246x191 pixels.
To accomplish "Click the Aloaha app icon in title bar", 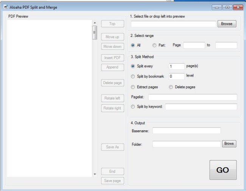I will coord(6,7).
